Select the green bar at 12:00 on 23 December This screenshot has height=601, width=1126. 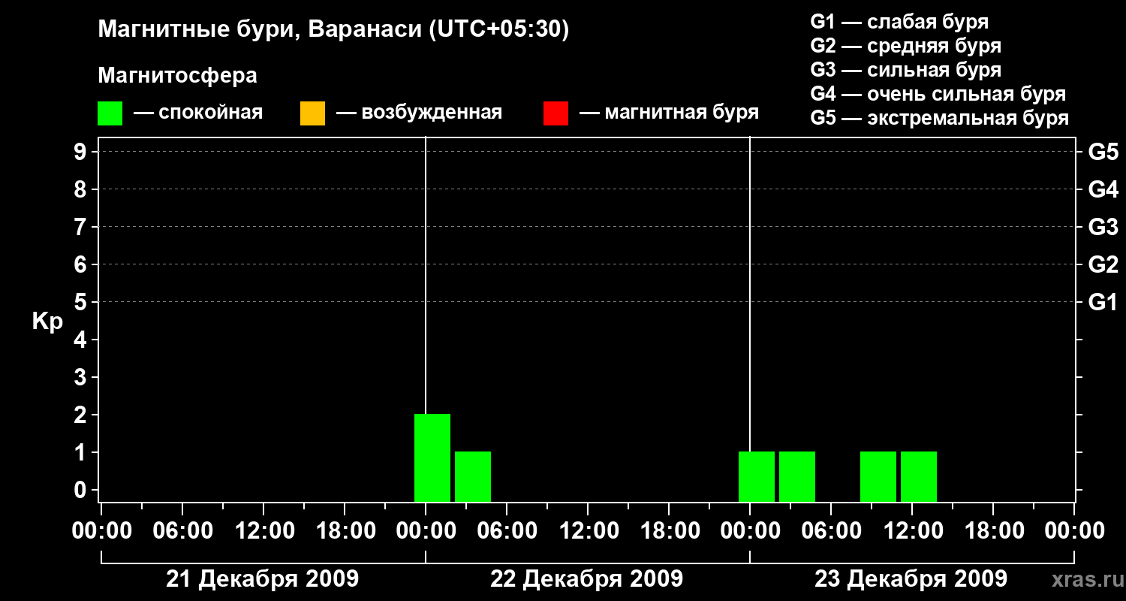point(919,476)
